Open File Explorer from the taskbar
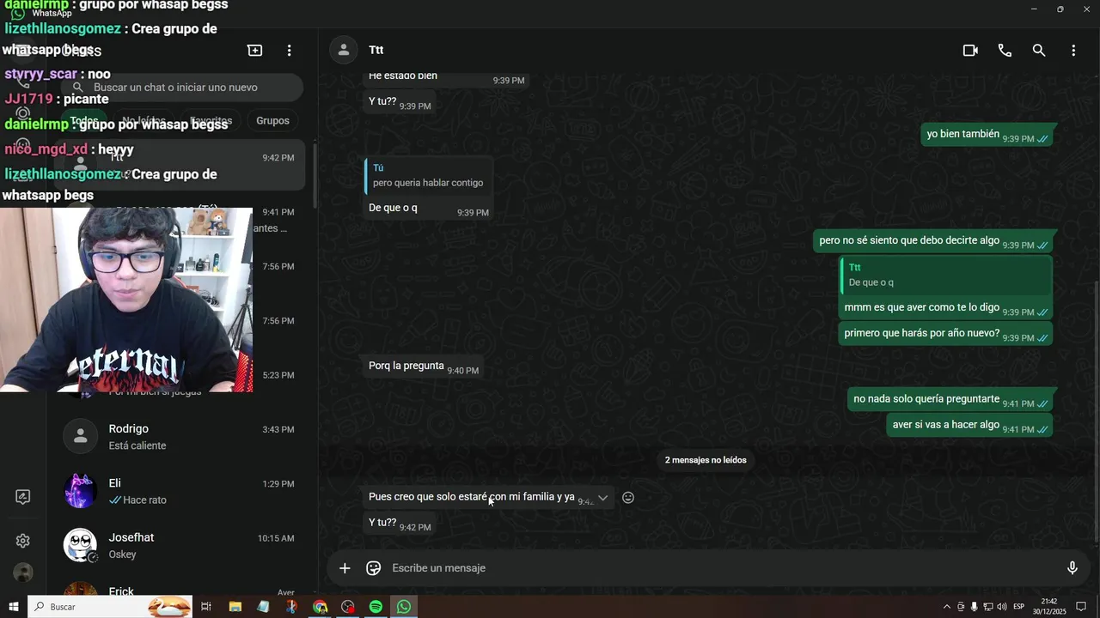The width and height of the screenshot is (1100, 618). pos(235,607)
